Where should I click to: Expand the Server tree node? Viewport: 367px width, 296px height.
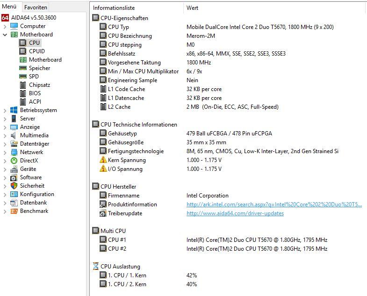(5, 119)
